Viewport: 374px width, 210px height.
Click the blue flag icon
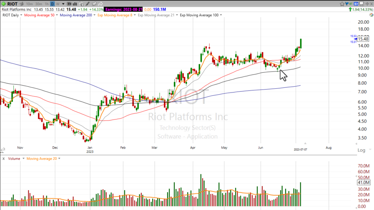tap(347, 3)
